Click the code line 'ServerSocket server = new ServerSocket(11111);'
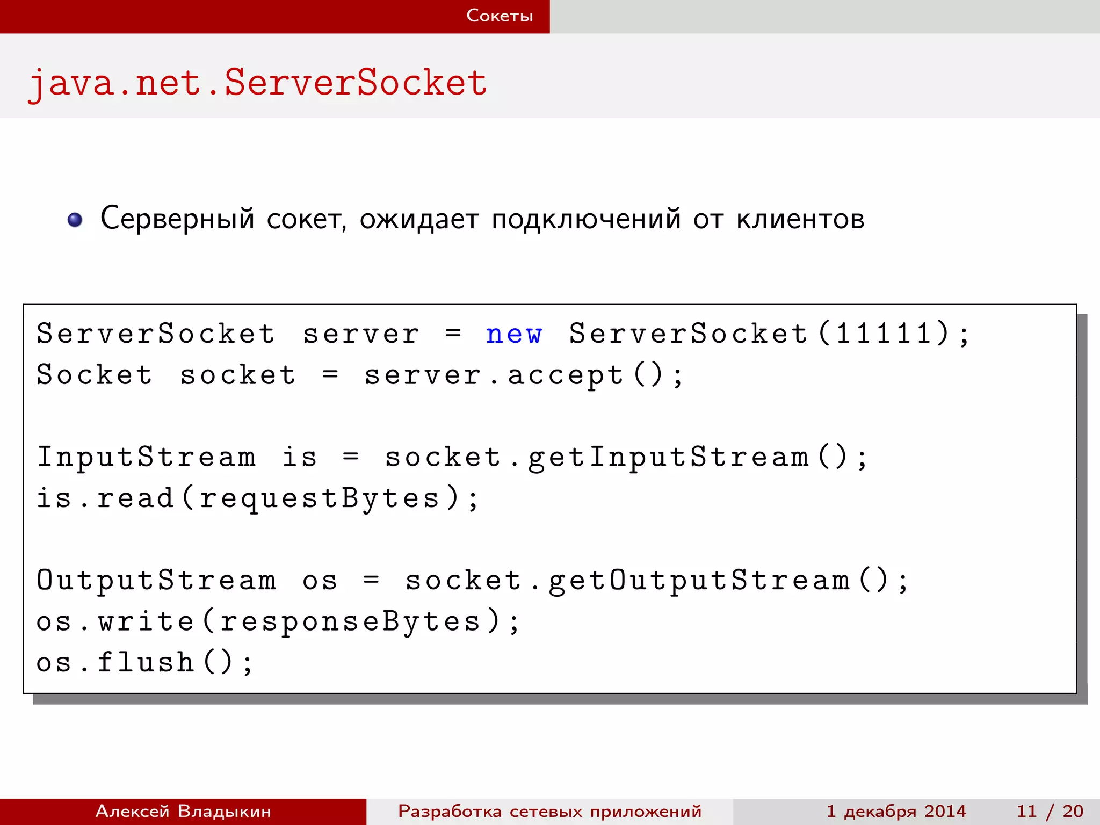Screen dimensions: 1100x825 [503, 334]
